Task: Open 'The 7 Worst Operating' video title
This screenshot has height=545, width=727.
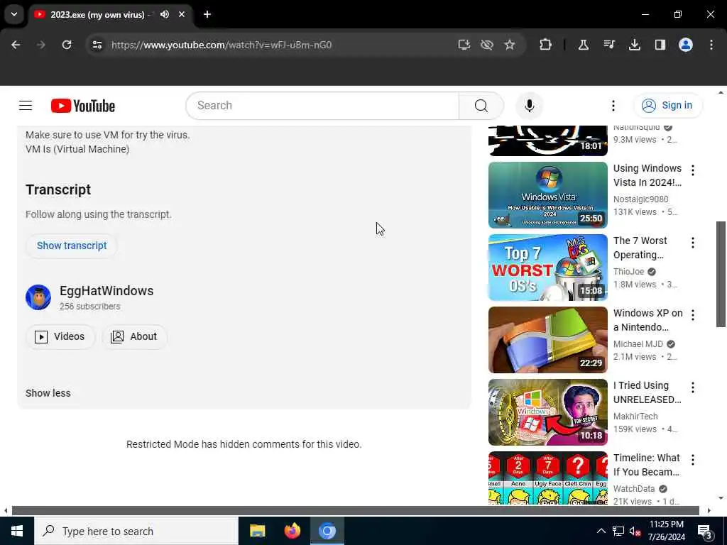Action: coord(640,248)
